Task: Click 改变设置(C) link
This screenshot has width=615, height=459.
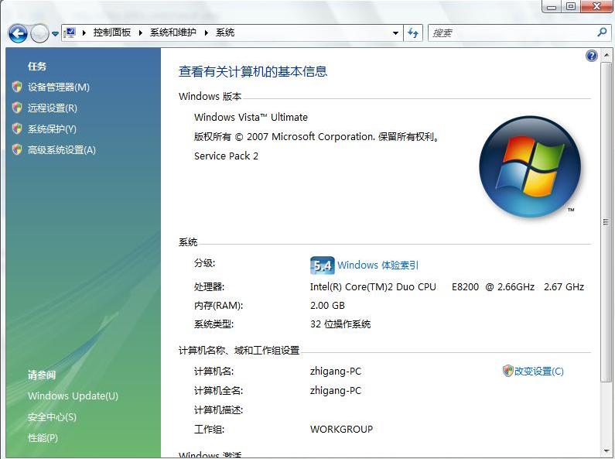Action: click(x=539, y=371)
